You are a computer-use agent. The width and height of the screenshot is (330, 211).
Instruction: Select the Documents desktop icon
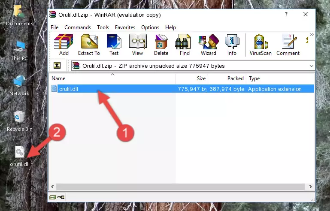tap(20, 15)
